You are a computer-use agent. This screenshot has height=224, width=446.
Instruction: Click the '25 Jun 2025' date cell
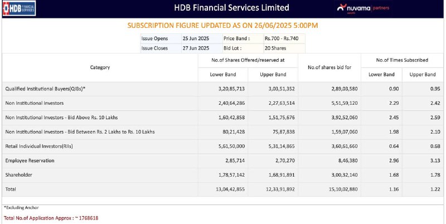[202, 38]
